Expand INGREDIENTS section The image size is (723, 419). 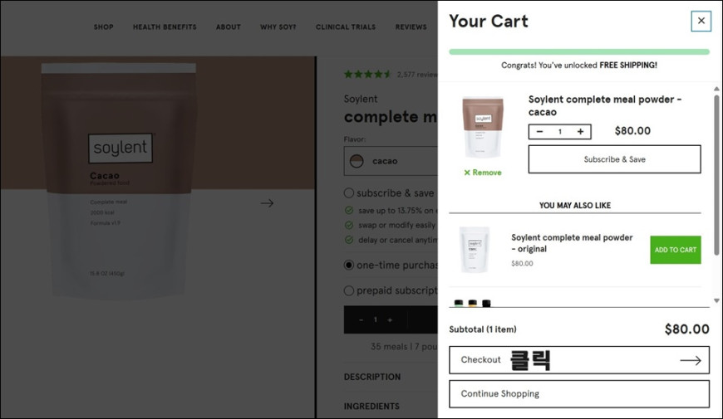point(371,406)
